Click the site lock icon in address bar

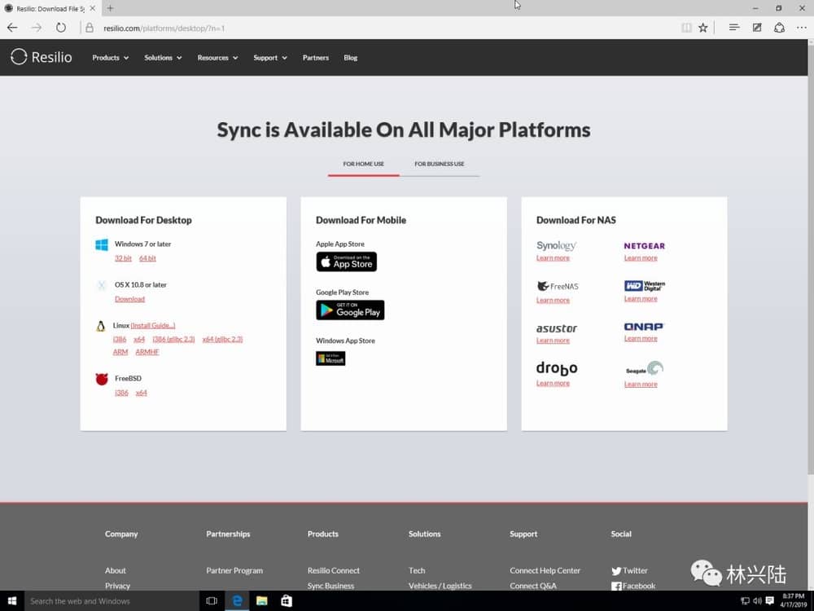coord(90,28)
